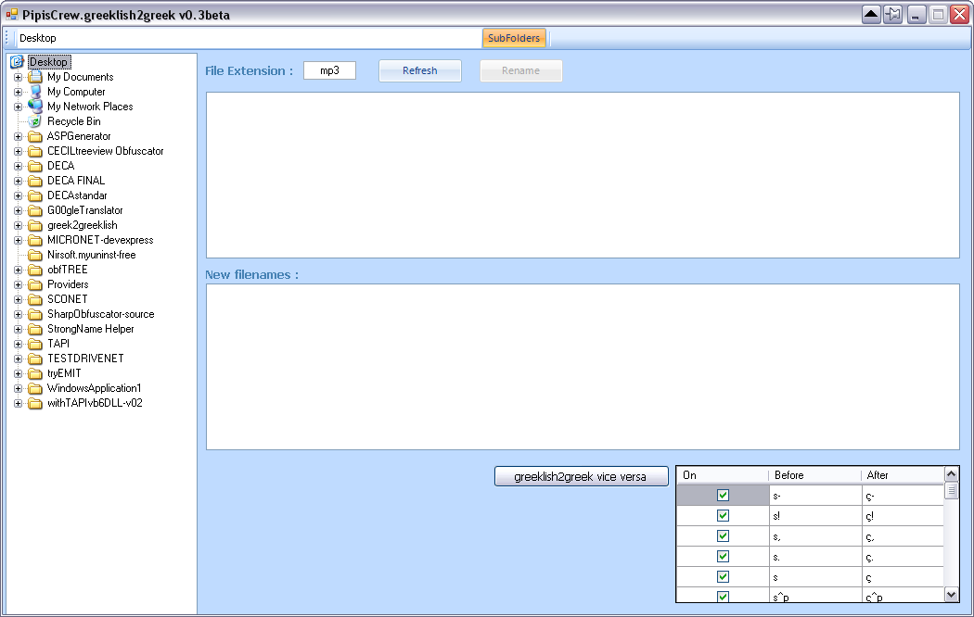Click the My Documents folder icon
The width and height of the screenshot is (974, 617).
click(35, 77)
